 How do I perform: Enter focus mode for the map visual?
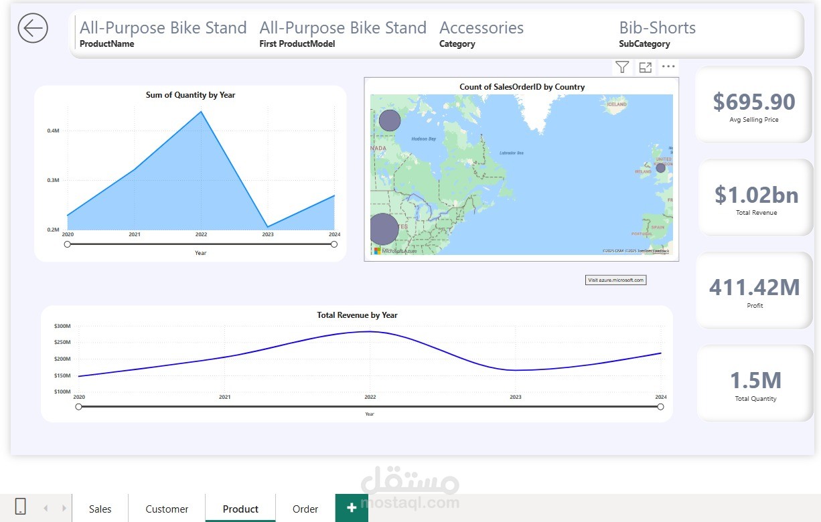645,67
